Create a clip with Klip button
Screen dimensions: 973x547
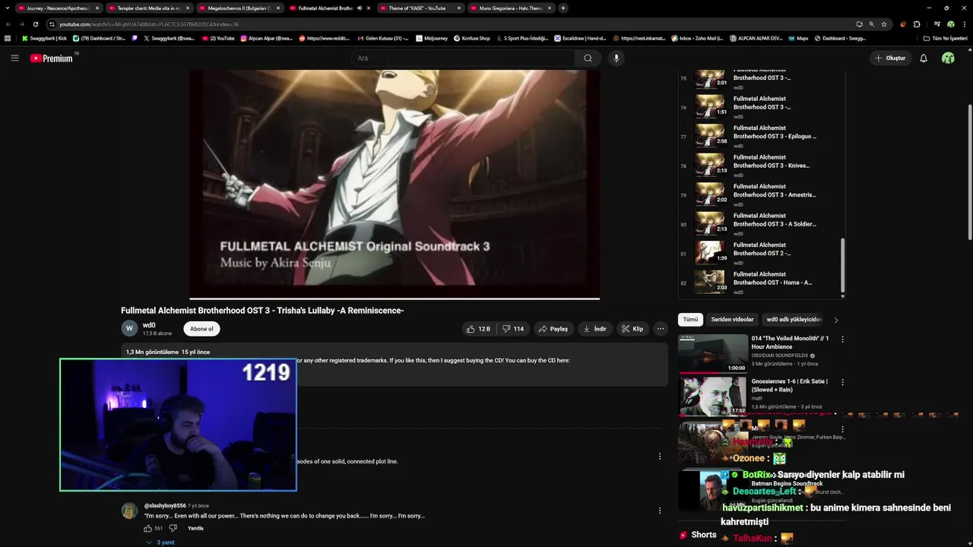[632, 329]
